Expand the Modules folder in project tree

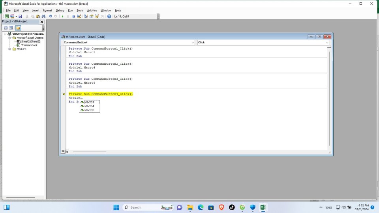pyautogui.click(x=9, y=49)
